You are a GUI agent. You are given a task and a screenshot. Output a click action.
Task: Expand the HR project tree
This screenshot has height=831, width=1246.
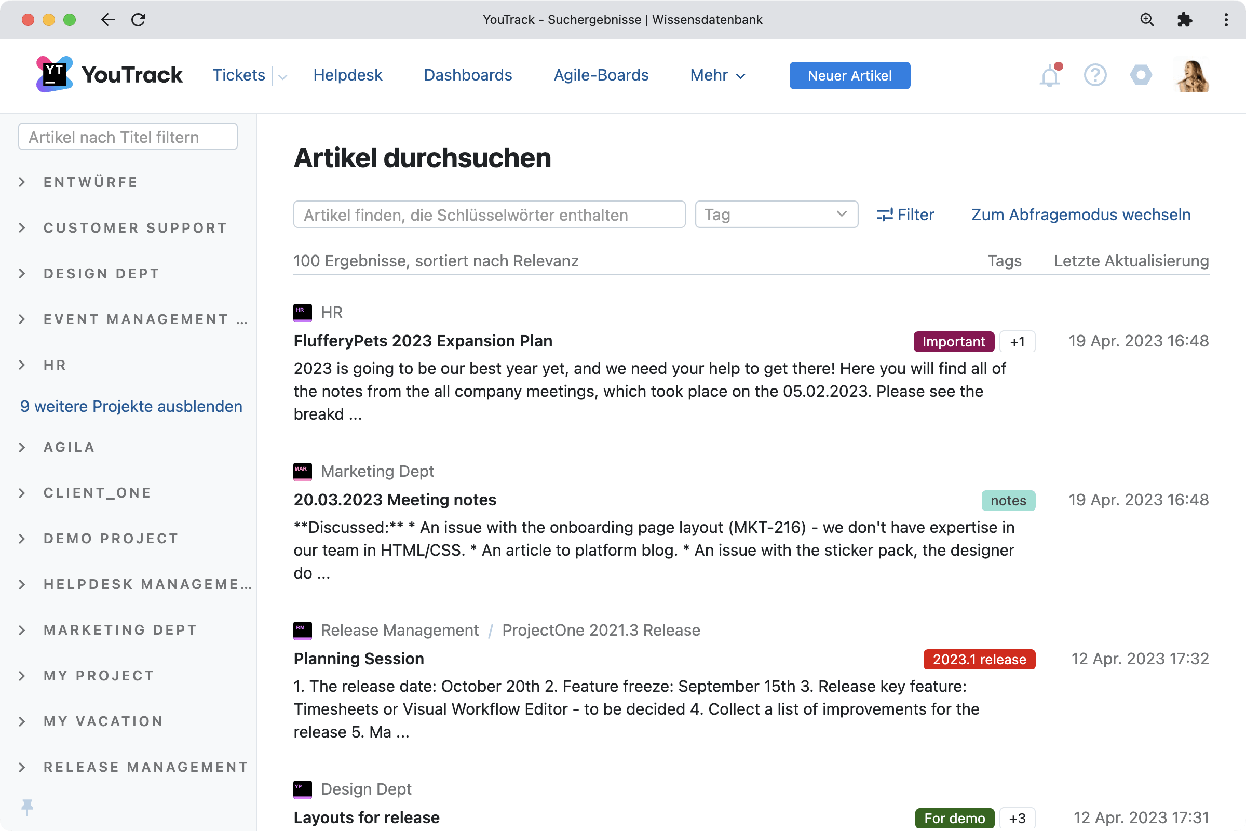pos(22,365)
